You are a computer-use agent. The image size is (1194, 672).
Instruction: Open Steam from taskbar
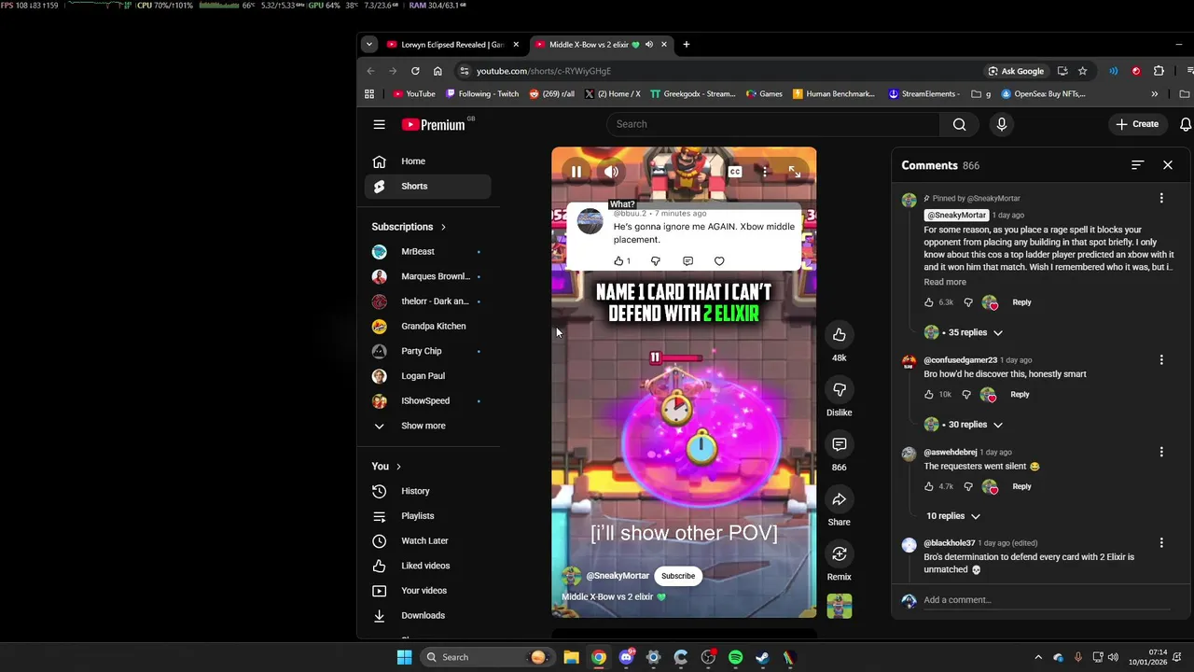pos(762,657)
